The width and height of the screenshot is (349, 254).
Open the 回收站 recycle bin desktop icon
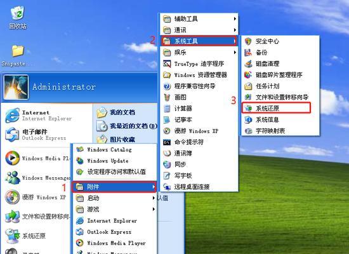(x=17, y=17)
